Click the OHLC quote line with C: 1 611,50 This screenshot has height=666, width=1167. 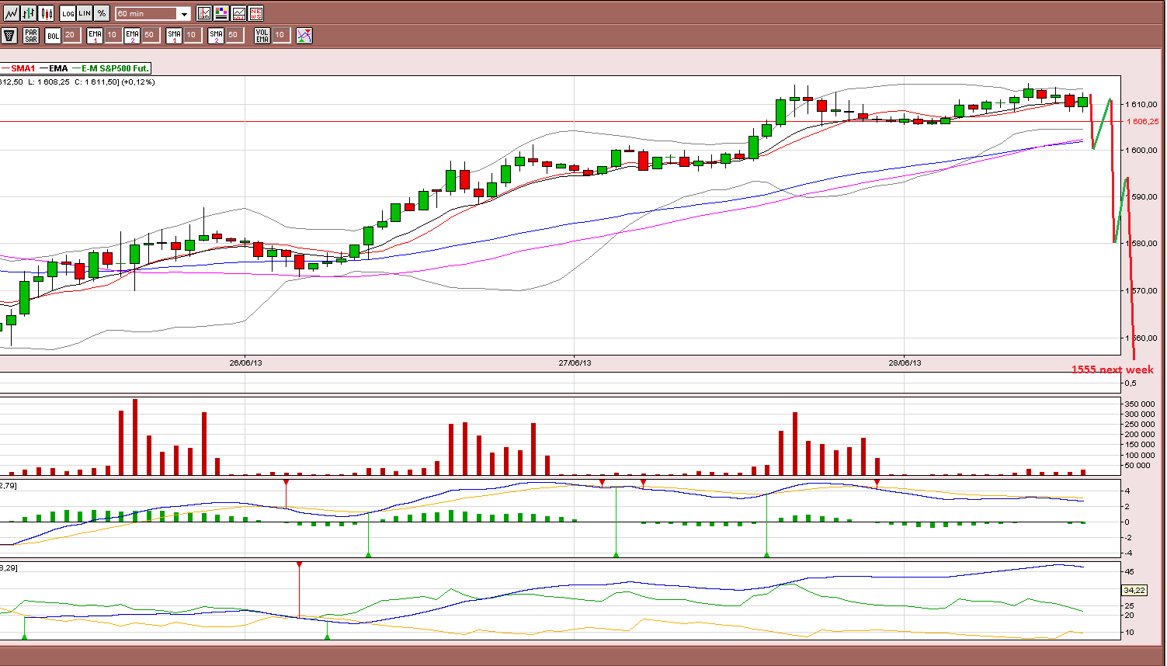click(x=78, y=82)
